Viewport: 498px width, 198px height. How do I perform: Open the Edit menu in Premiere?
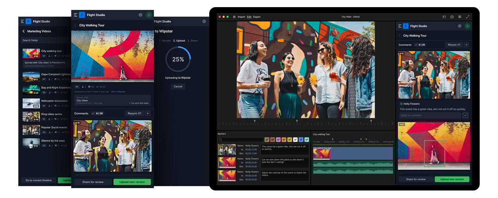249,17
